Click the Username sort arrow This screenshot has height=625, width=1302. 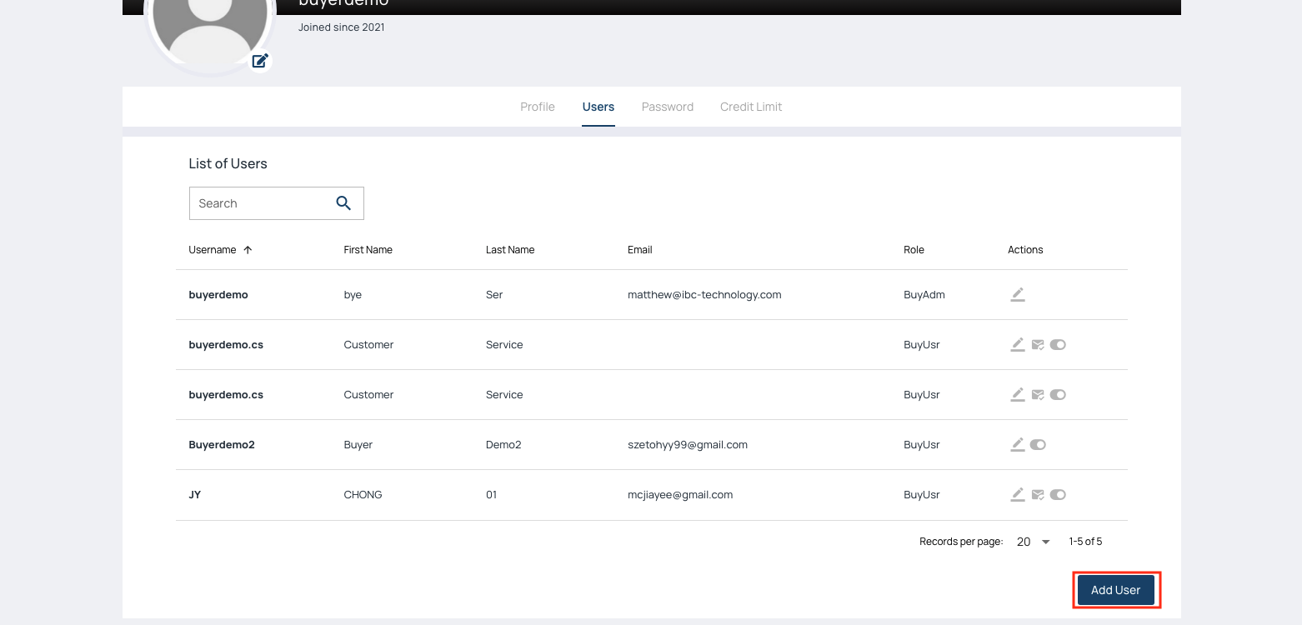pos(248,250)
